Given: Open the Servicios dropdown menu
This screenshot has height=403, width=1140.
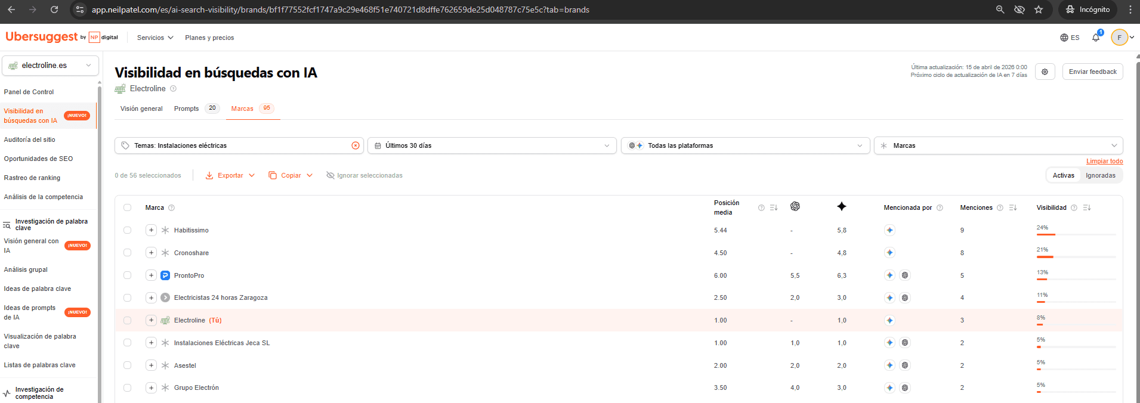Looking at the screenshot, I should pos(155,38).
